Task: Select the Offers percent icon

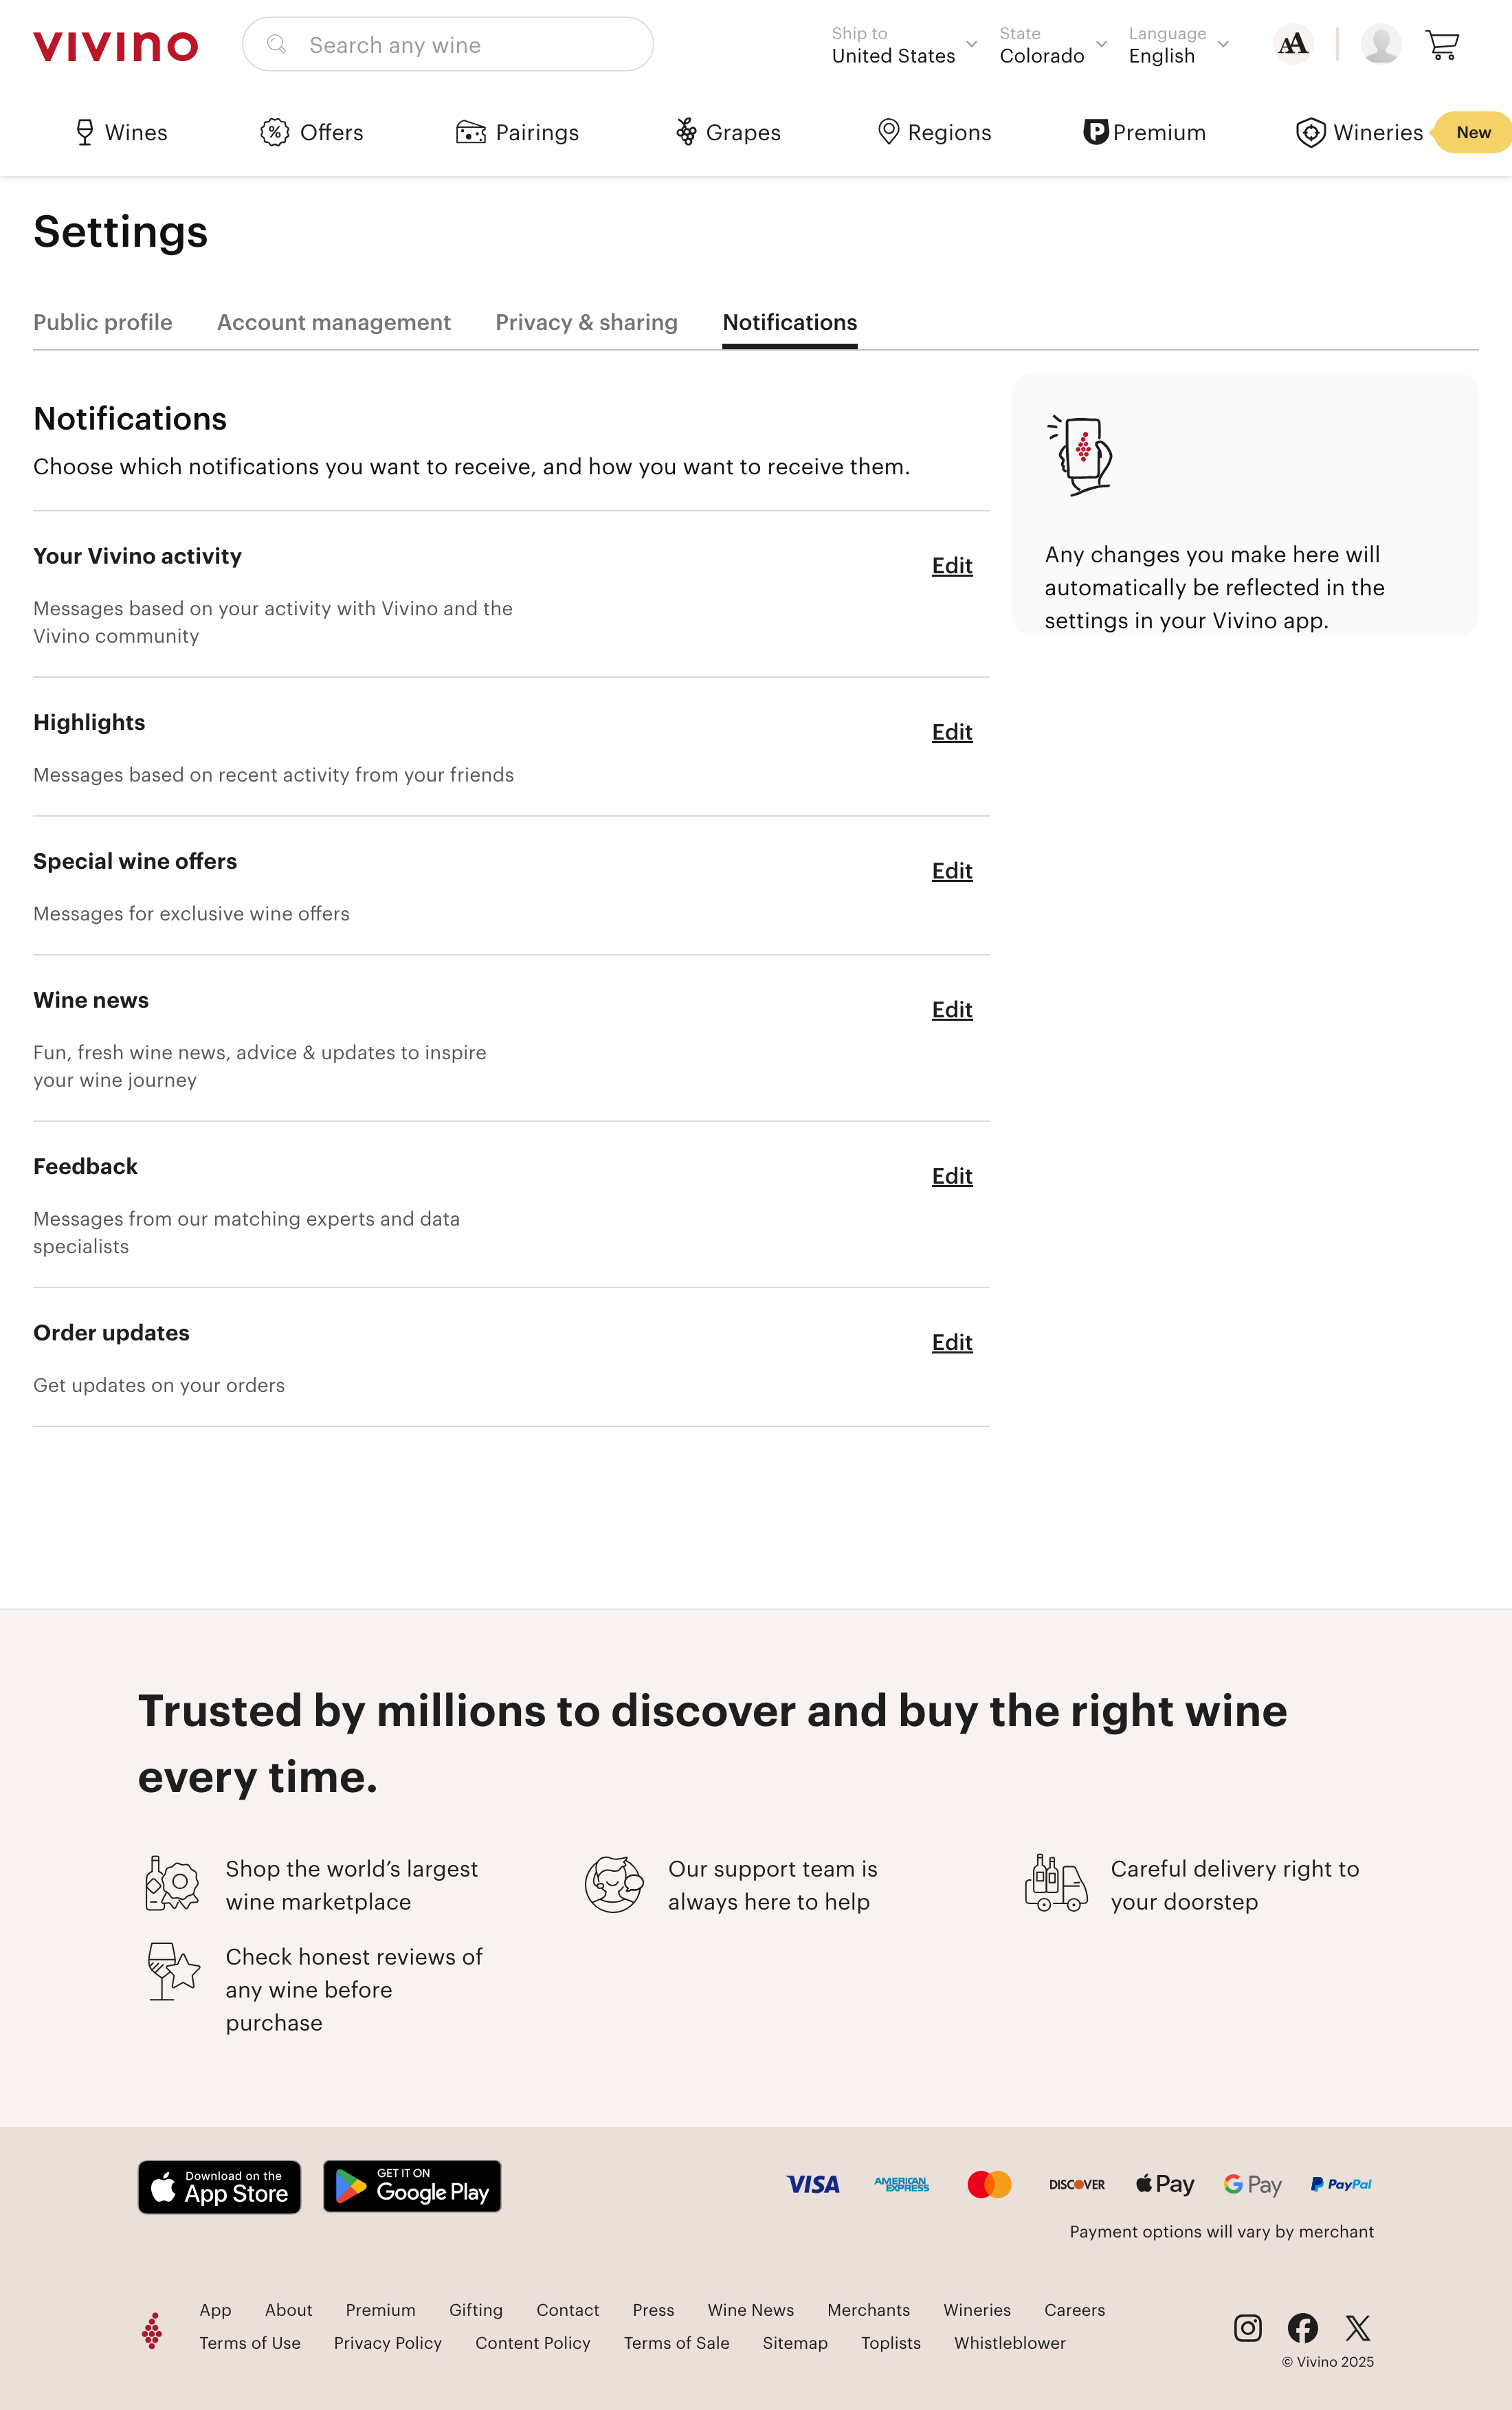Action: click(273, 131)
